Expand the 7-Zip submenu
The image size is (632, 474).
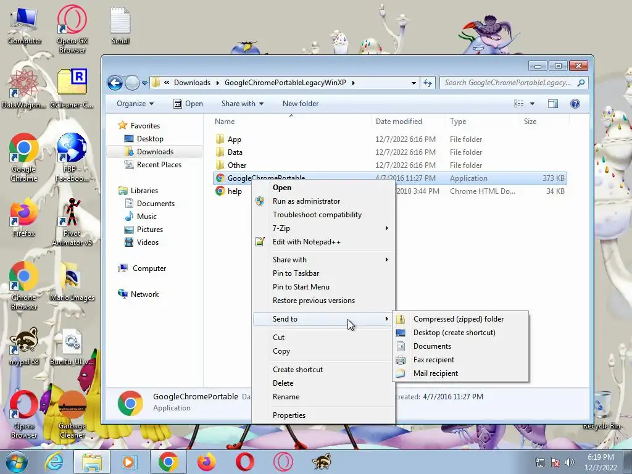click(x=323, y=228)
